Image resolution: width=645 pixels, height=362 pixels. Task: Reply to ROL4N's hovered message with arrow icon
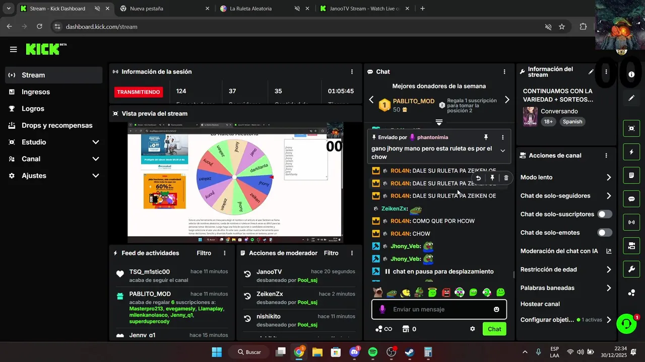click(x=478, y=178)
